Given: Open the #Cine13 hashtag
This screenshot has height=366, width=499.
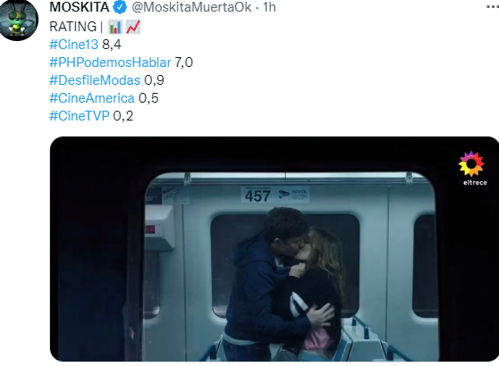Looking at the screenshot, I should click(74, 45).
